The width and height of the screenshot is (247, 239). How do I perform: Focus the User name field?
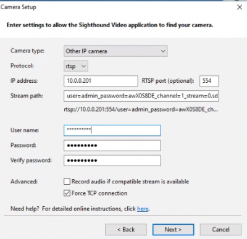coord(112,130)
